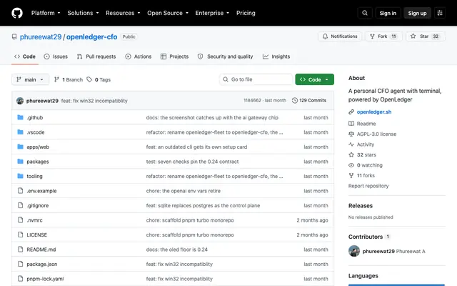Open the .vscode folder icon
Image resolution: width=457 pixels, height=286 pixels.
(20, 132)
